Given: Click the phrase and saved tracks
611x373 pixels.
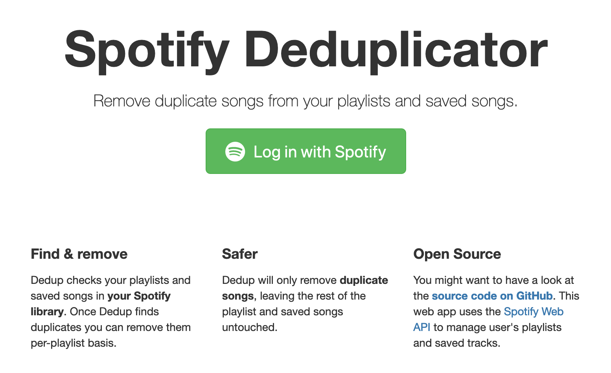Looking at the screenshot, I should [x=456, y=343].
